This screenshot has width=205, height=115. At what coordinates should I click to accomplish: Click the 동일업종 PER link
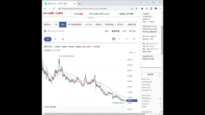tap(147, 56)
